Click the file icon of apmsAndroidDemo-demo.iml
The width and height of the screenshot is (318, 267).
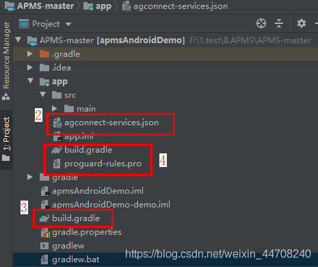click(x=45, y=205)
